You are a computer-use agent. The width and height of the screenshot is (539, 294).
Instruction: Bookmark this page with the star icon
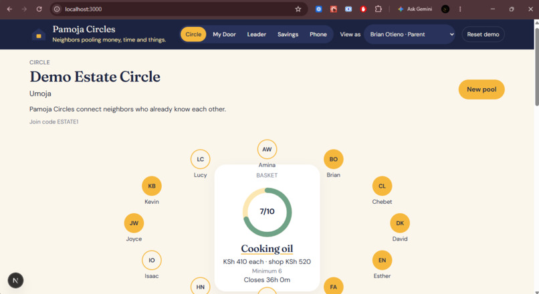point(298,9)
